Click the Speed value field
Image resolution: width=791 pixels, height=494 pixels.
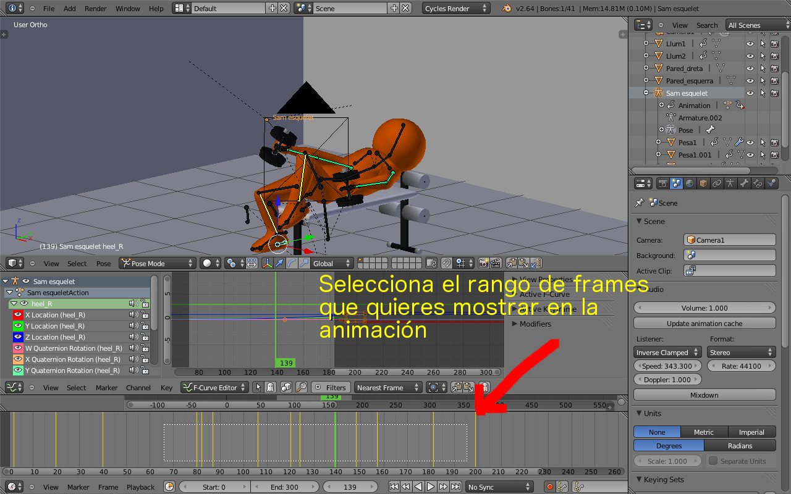pyautogui.click(x=667, y=366)
